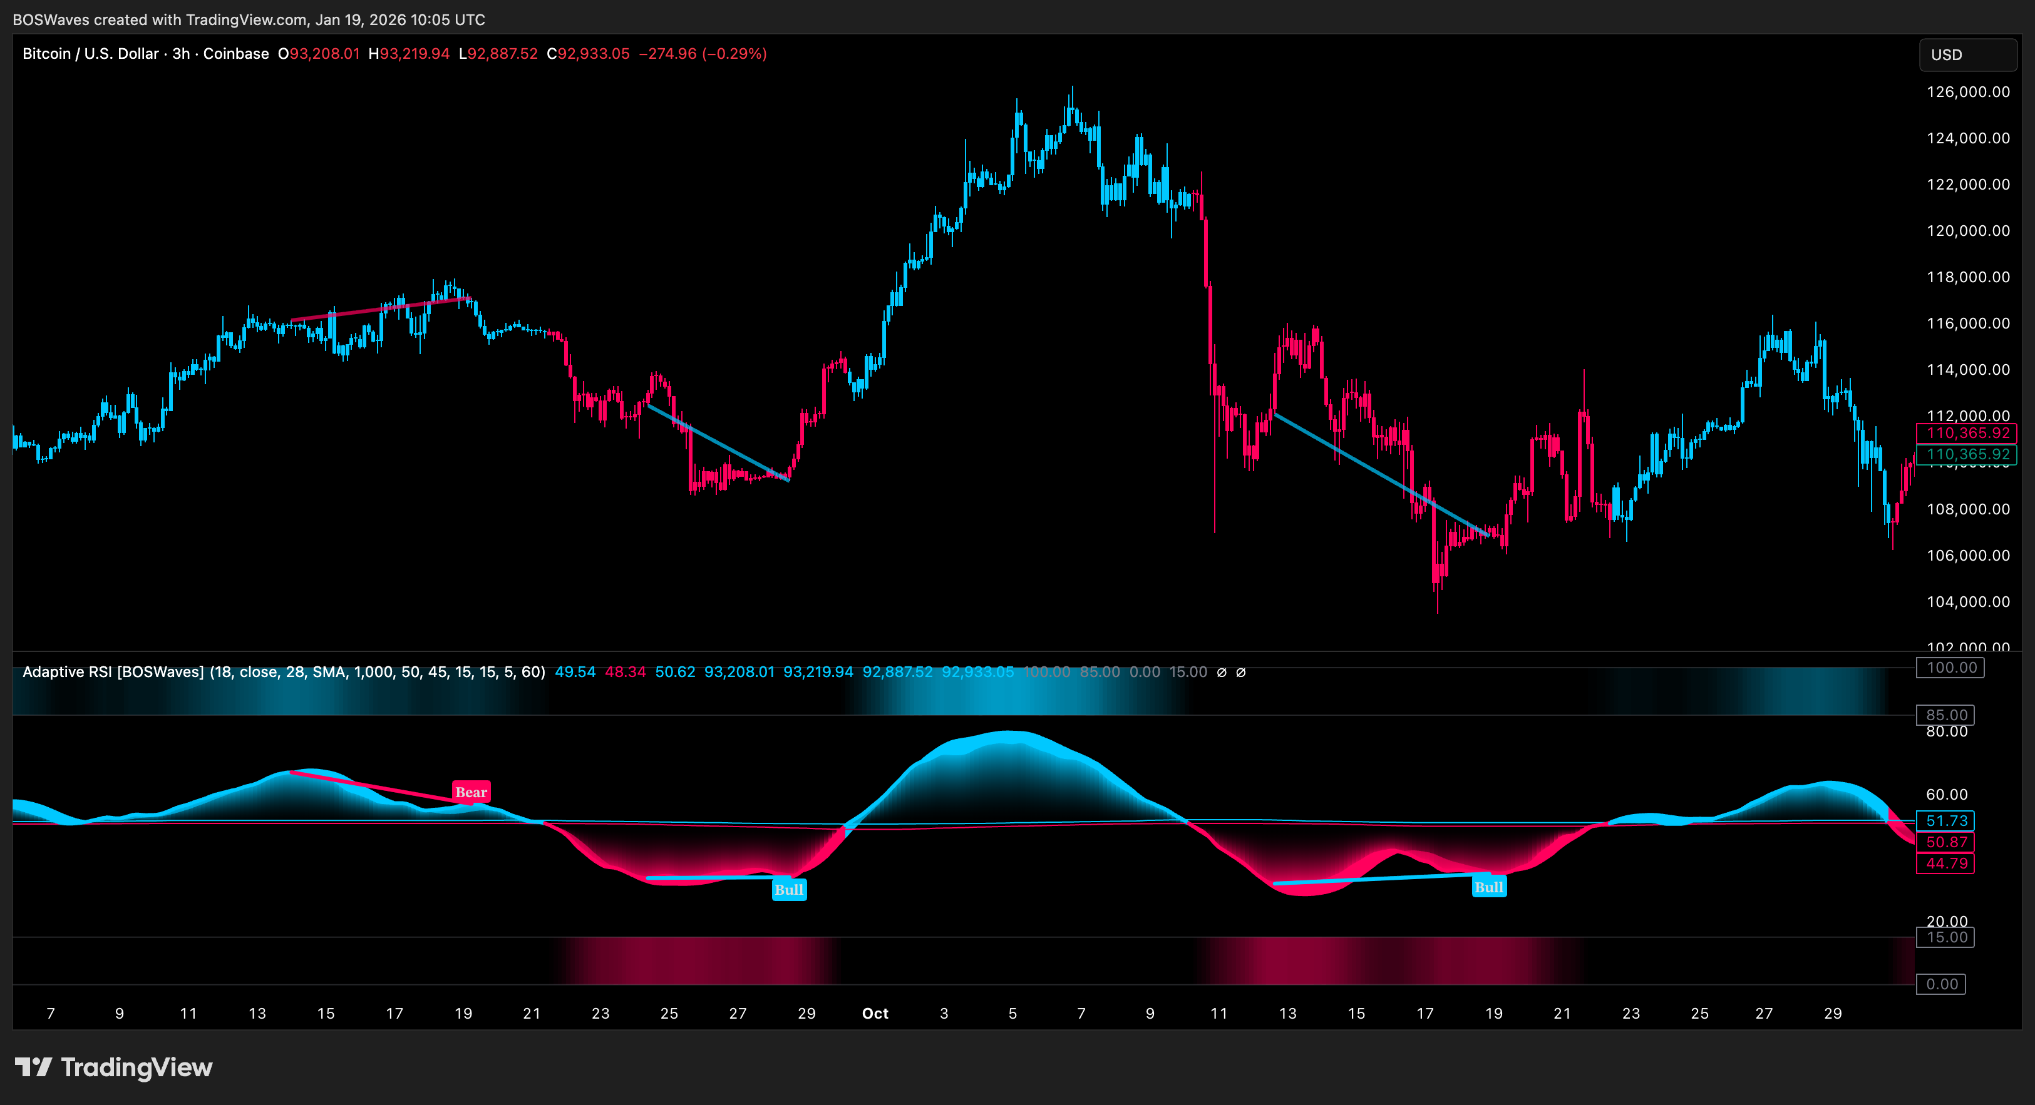Click the blue 51.73 indicator value label
This screenshot has height=1105, width=2035.
tap(1945, 821)
